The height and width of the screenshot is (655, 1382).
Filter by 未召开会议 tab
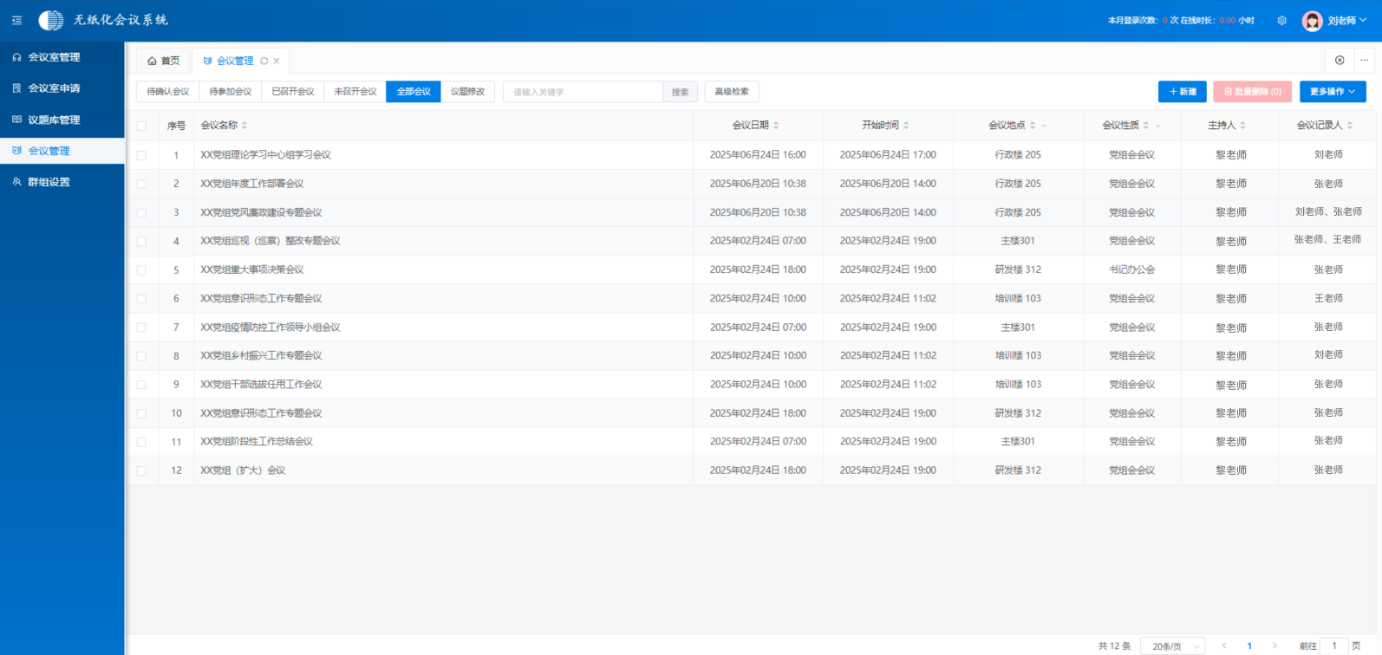pos(355,91)
